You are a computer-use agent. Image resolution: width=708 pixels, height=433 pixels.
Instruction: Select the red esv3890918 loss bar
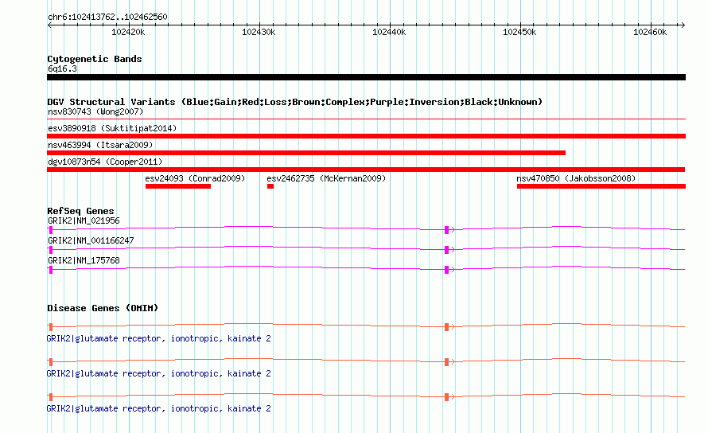coord(366,136)
